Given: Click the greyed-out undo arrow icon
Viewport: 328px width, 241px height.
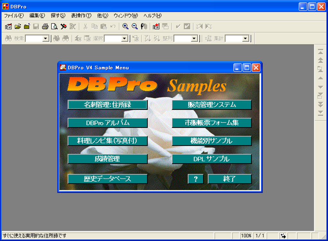Looking at the screenshot, I should pos(113,26).
